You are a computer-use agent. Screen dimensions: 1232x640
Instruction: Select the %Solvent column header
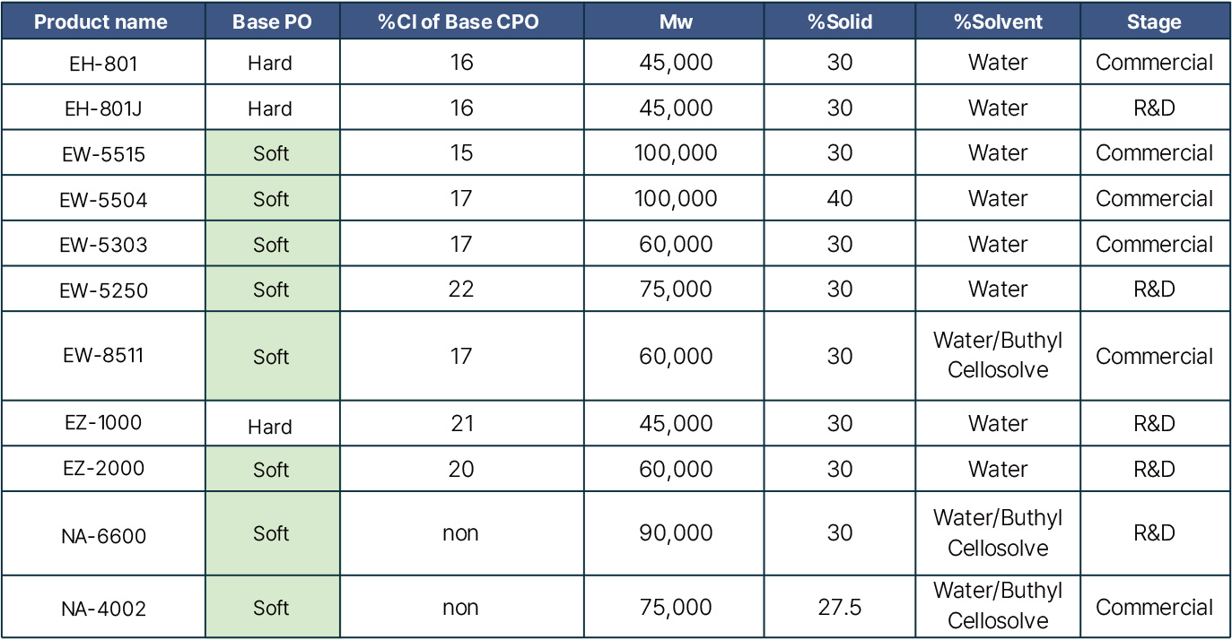pyautogui.click(x=997, y=22)
